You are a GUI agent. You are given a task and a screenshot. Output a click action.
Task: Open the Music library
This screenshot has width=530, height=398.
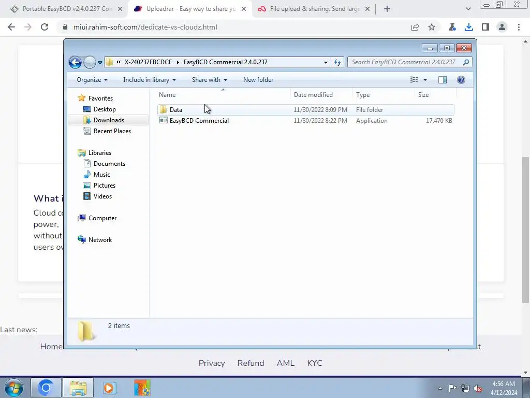pyautogui.click(x=102, y=175)
